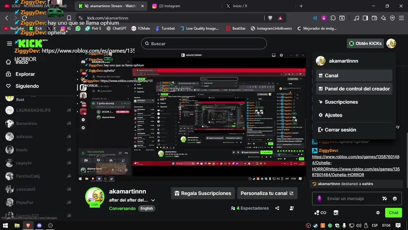Click the Buscar search field
The width and height of the screenshot is (408, 230).
point(204,43)
